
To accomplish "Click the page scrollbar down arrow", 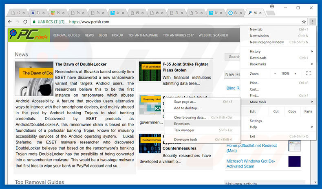I will (315, 182).
